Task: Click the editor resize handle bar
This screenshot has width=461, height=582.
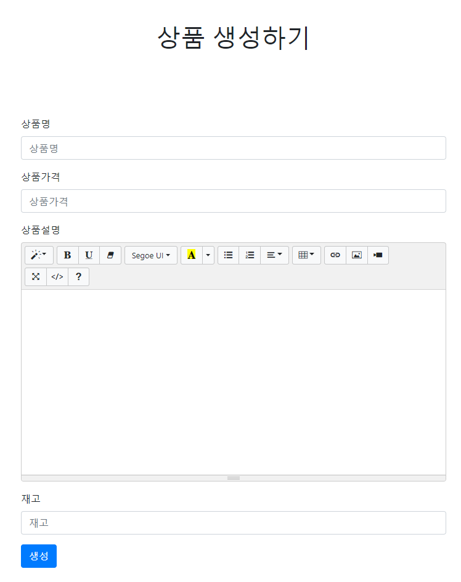Action: (234, 478)
